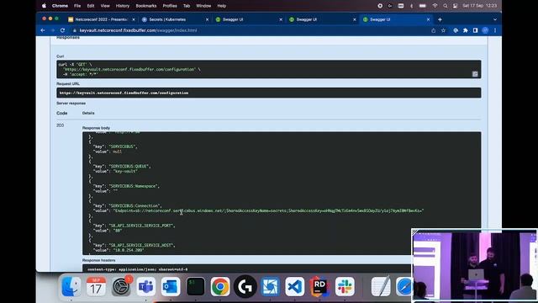Open the share icon in the address bar
Image resolution: width=538 pixels, height=303 pixels.
pos(434,30)
